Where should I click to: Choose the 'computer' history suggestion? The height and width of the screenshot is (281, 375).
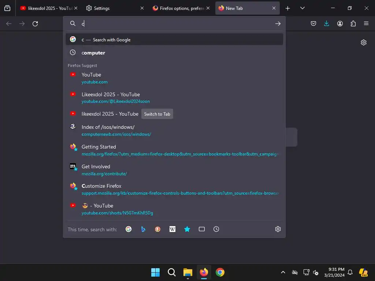[x=174, y=53]
